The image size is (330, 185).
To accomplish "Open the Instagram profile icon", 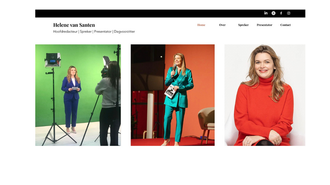I will coord(288,13).
